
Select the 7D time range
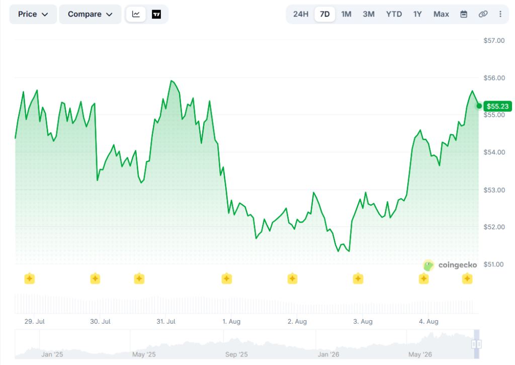(x=324, y=14)
